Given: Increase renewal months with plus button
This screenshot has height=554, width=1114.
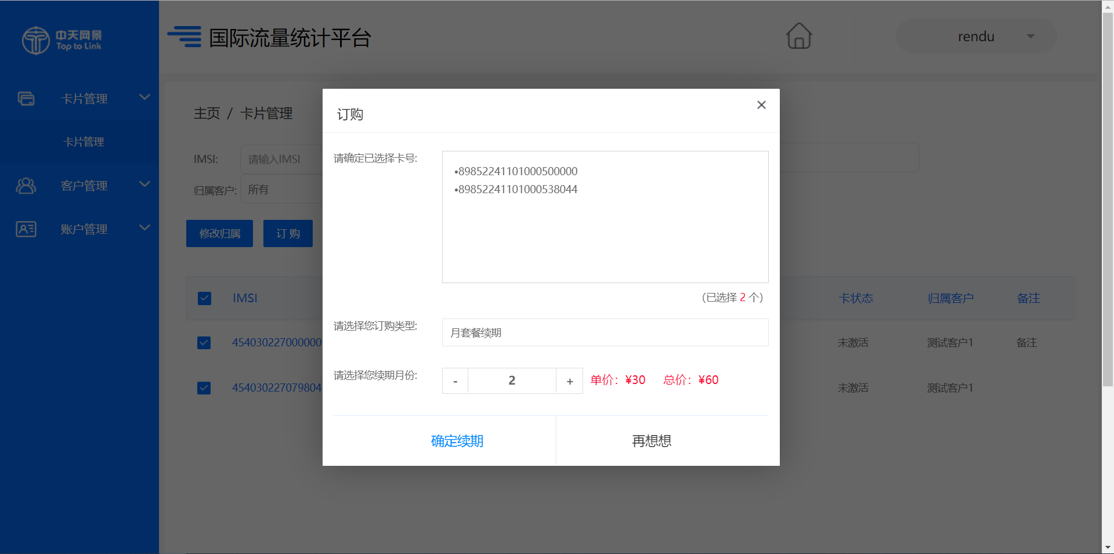Looking at the screenshot, I should coord(570,381).
